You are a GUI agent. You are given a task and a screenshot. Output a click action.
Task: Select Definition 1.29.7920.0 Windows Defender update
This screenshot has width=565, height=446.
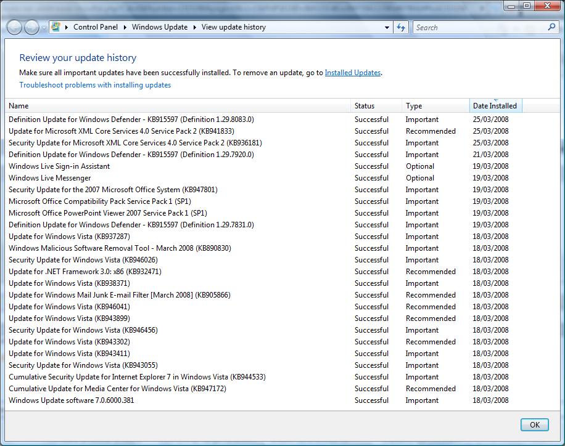131,155
